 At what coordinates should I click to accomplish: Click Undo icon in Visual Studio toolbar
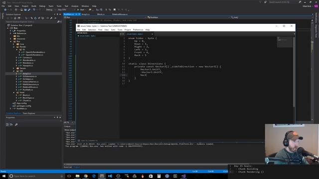click(34, 10)
